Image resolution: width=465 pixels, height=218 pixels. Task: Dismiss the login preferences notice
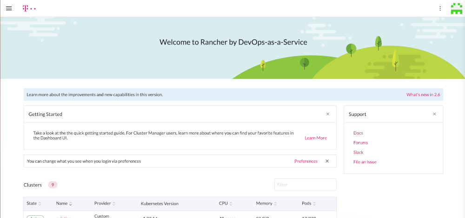(327, 161)
